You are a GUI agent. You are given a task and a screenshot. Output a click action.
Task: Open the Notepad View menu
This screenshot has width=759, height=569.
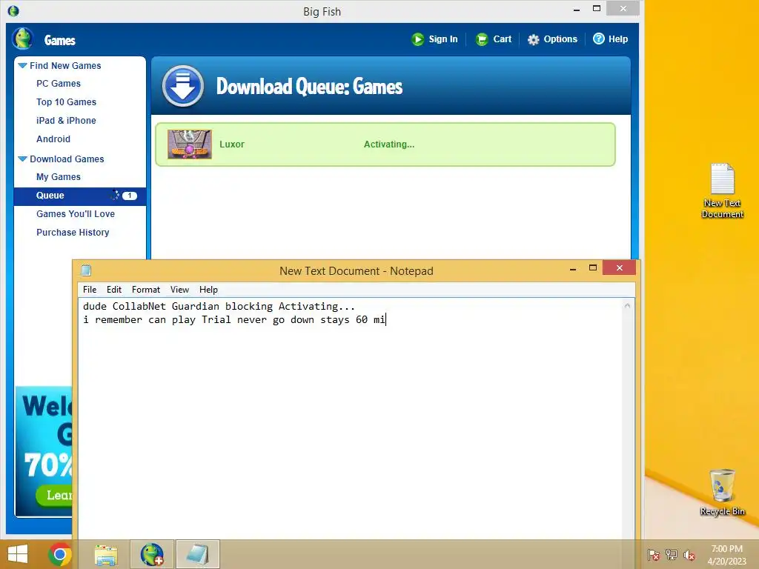(x=179, y=290)
